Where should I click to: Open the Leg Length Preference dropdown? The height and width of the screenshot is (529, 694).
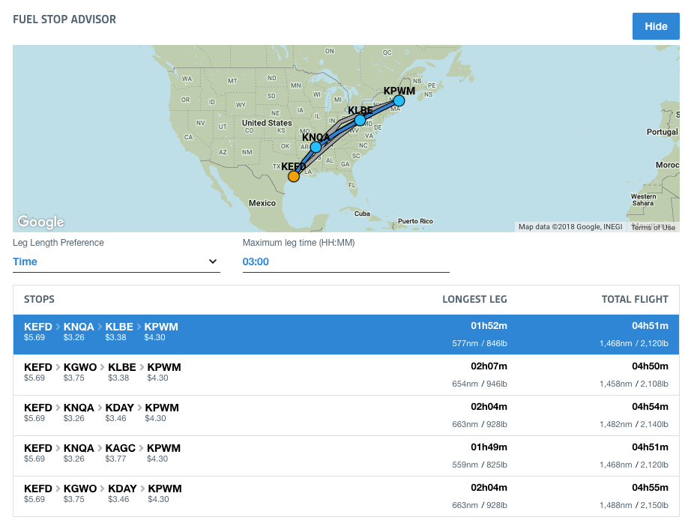tap(116, 262)
